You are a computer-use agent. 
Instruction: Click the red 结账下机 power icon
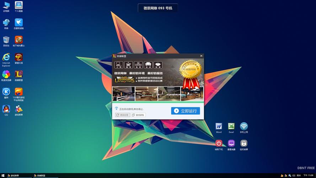[x=219, y=145]
